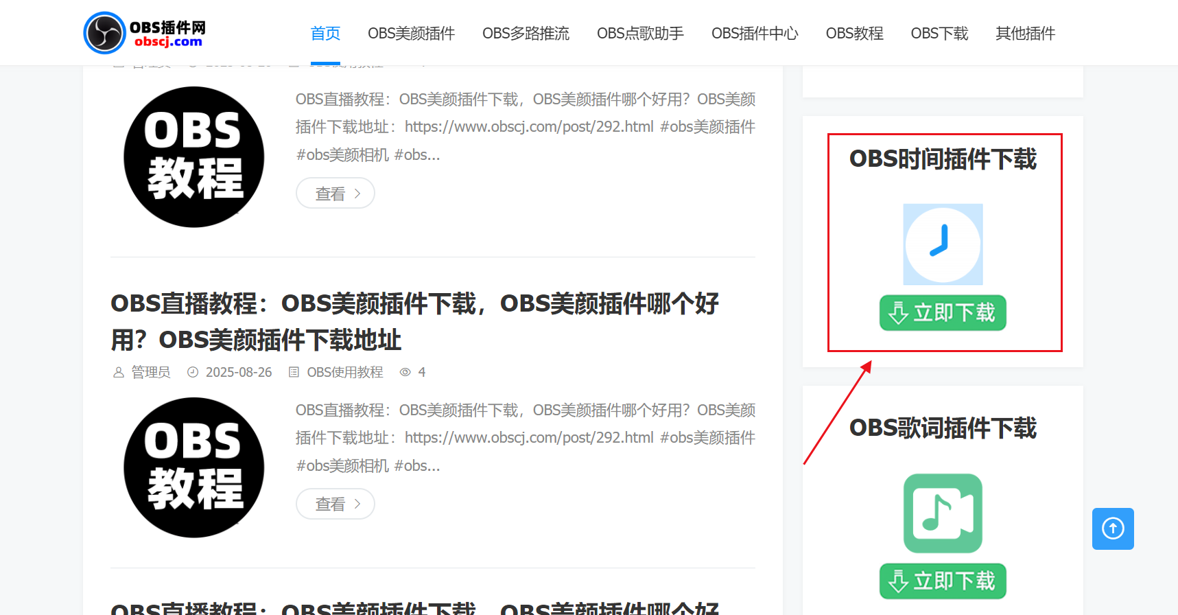The height and width of the screenshot is (615, 1178).
Task: Click 立即下载 under OBS歌词插件下载
Action: (x=943, y=581)
